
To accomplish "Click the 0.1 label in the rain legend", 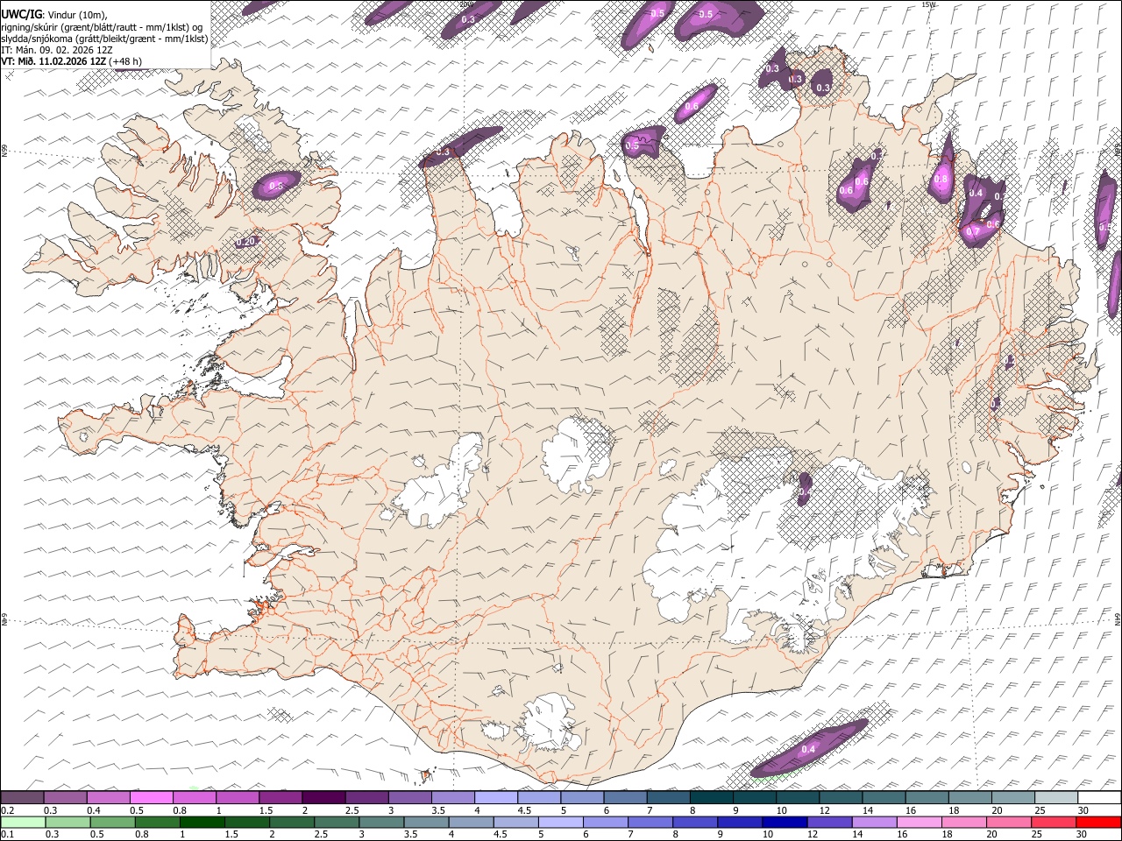I will [6, 835].
